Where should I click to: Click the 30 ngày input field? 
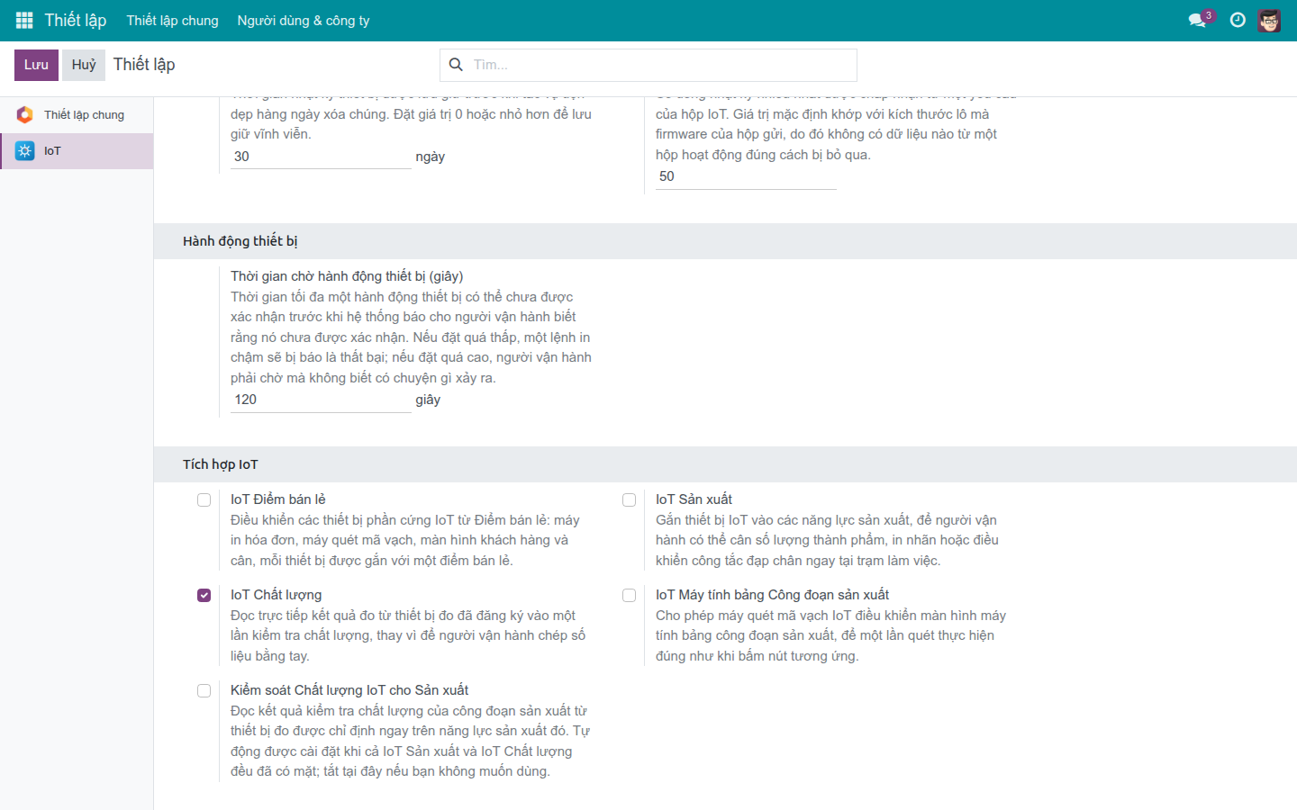click(321, 157)
